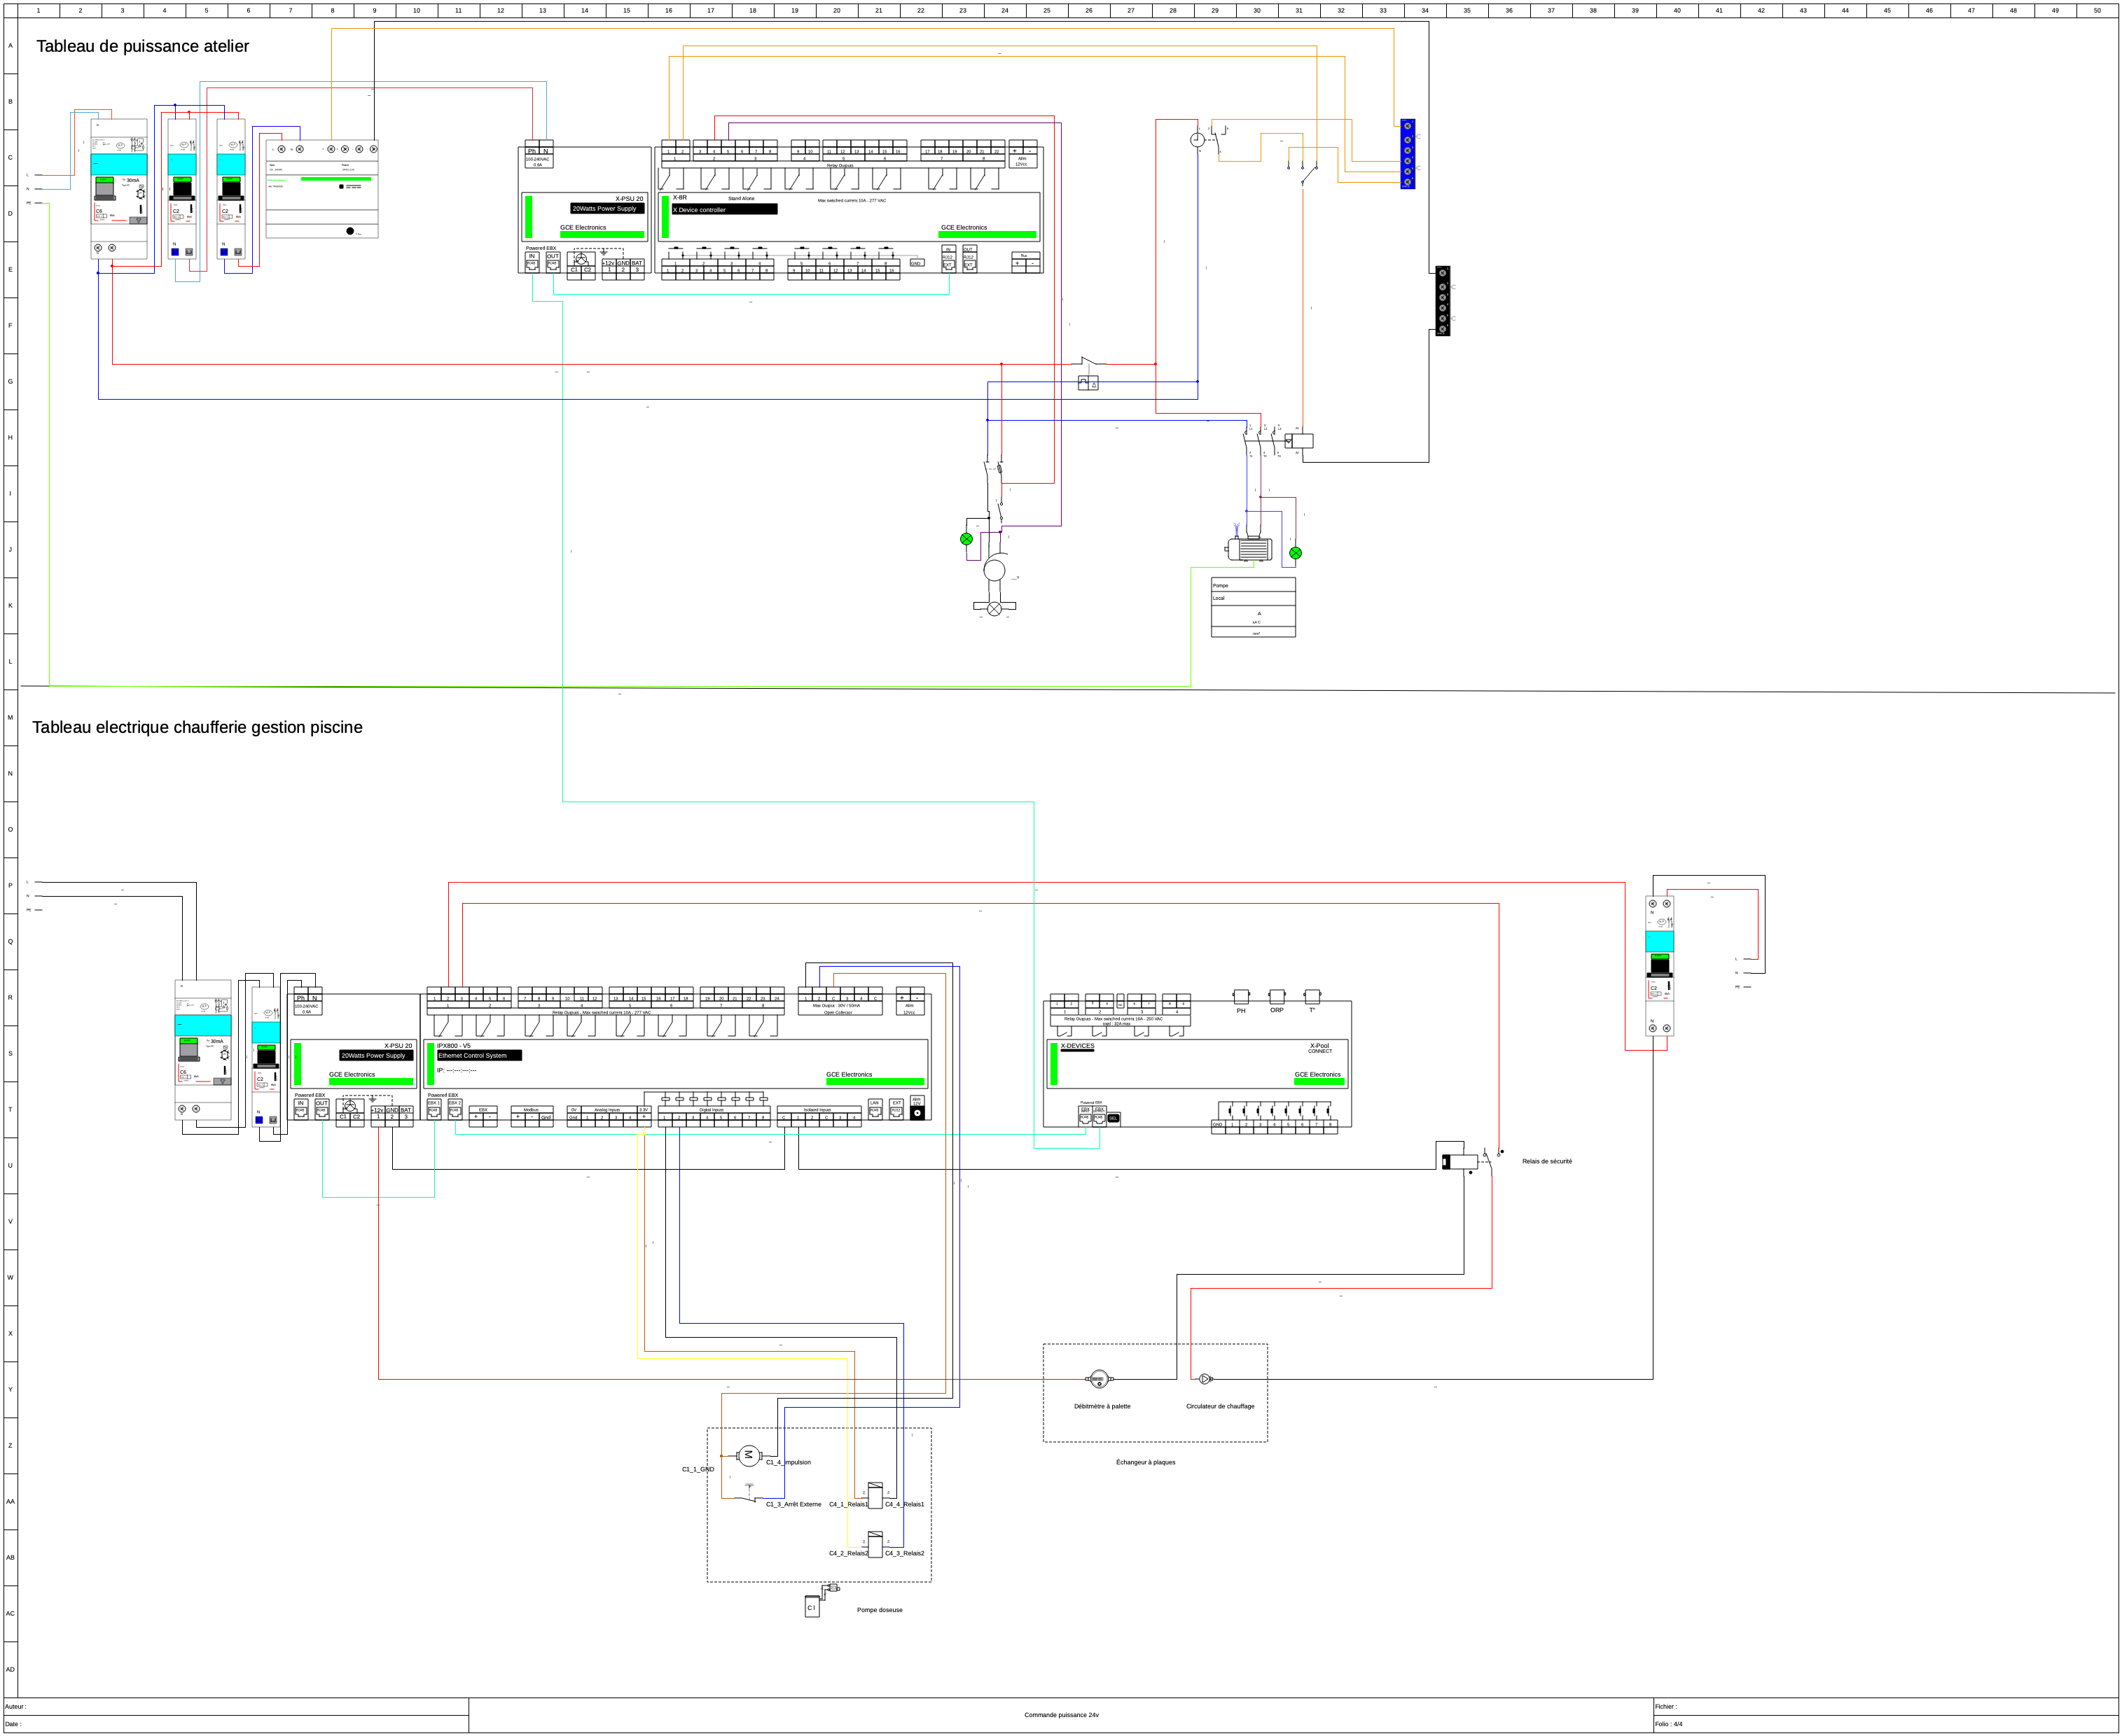Select the PH probe connector on X-Pool

click(1240, 997)
